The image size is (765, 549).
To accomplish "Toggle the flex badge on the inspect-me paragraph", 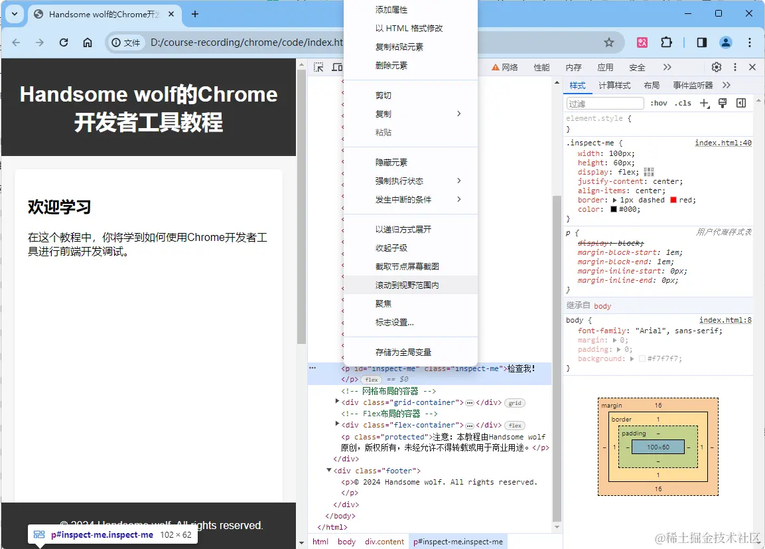I will pos(372,380).
